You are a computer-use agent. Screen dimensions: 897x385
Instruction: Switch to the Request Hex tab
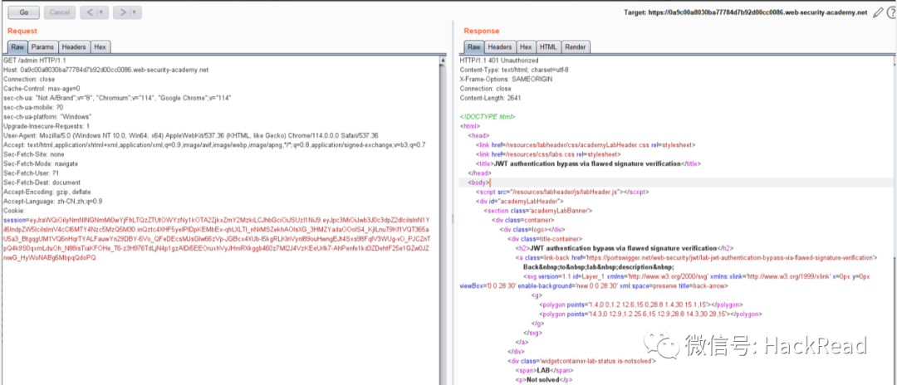[100, 46]
